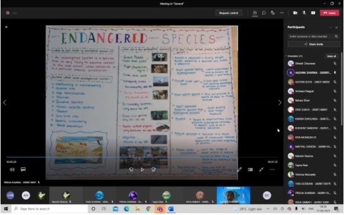Open the Windows Start menu
The width and height of the screenshot is (344, 215).
(6, 209)
